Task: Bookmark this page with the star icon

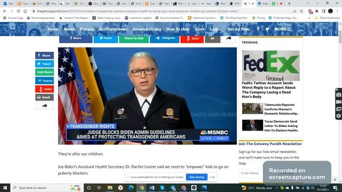Action: 301,11
